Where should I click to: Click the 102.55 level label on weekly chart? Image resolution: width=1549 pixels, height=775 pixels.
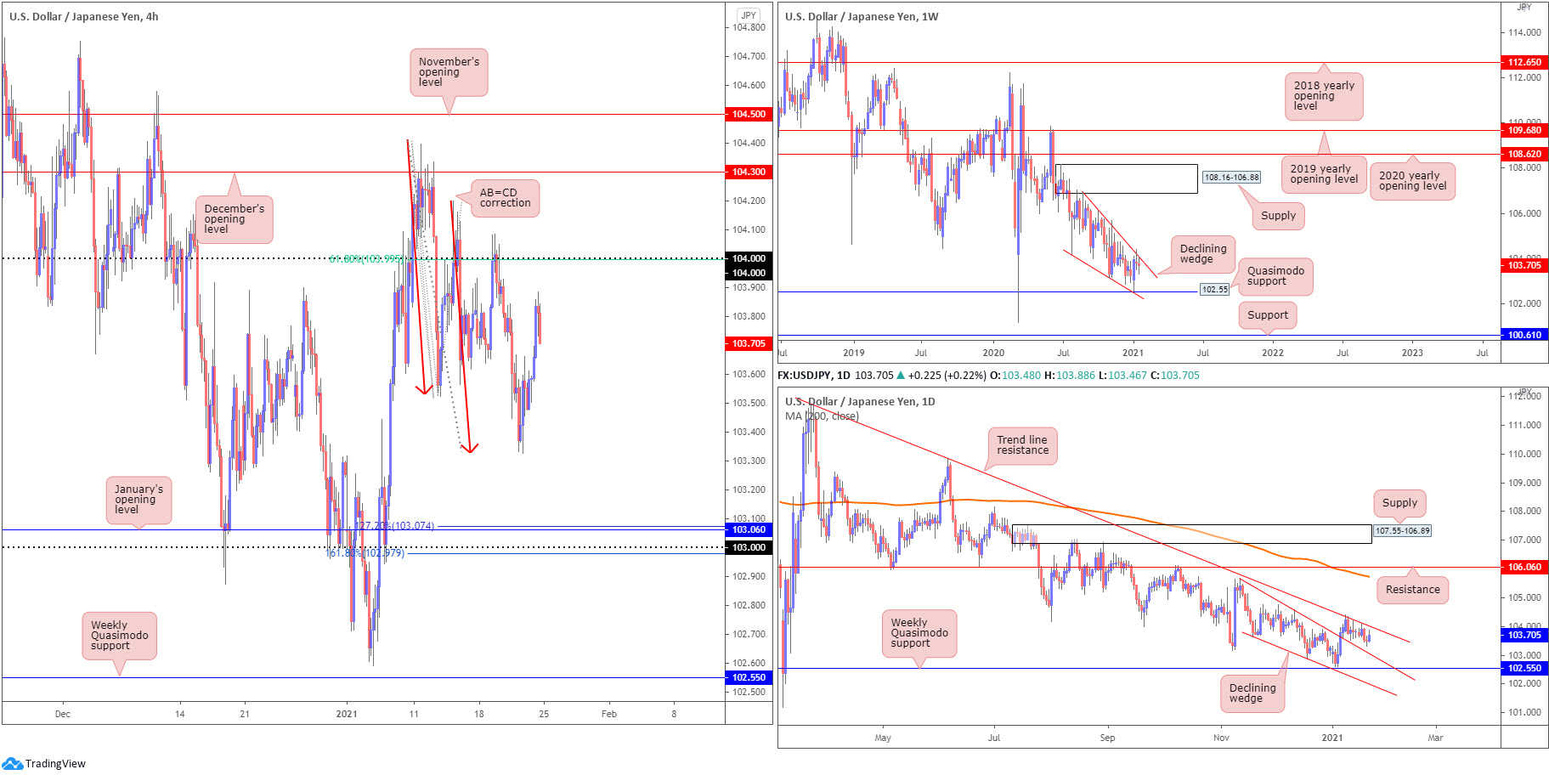(1215, 290)
